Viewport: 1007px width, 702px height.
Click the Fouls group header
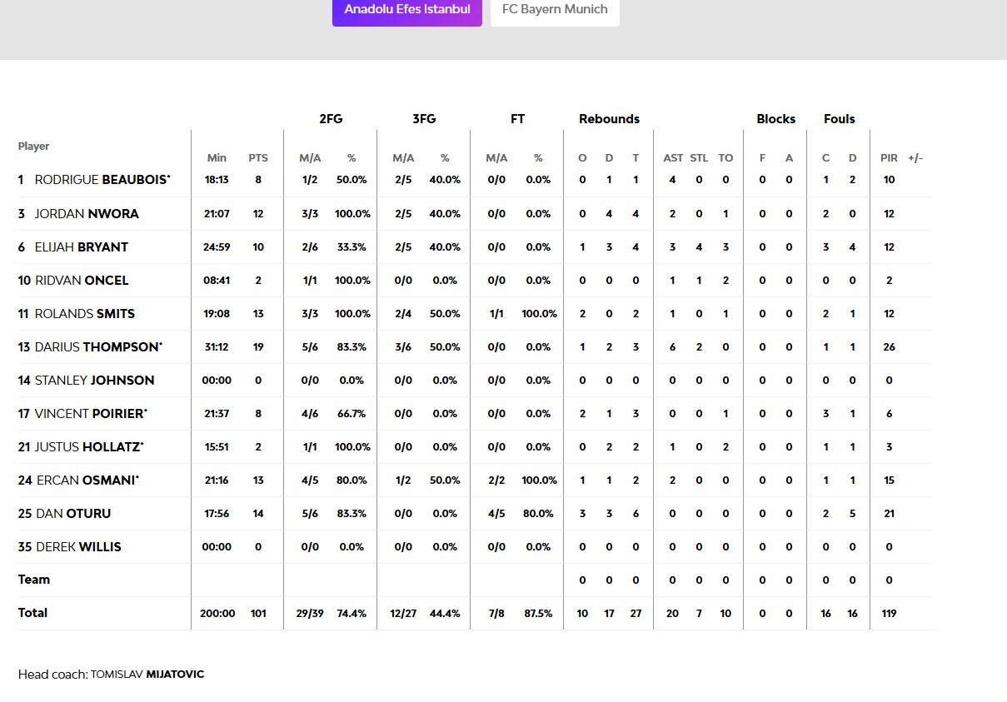coord(839,118)
